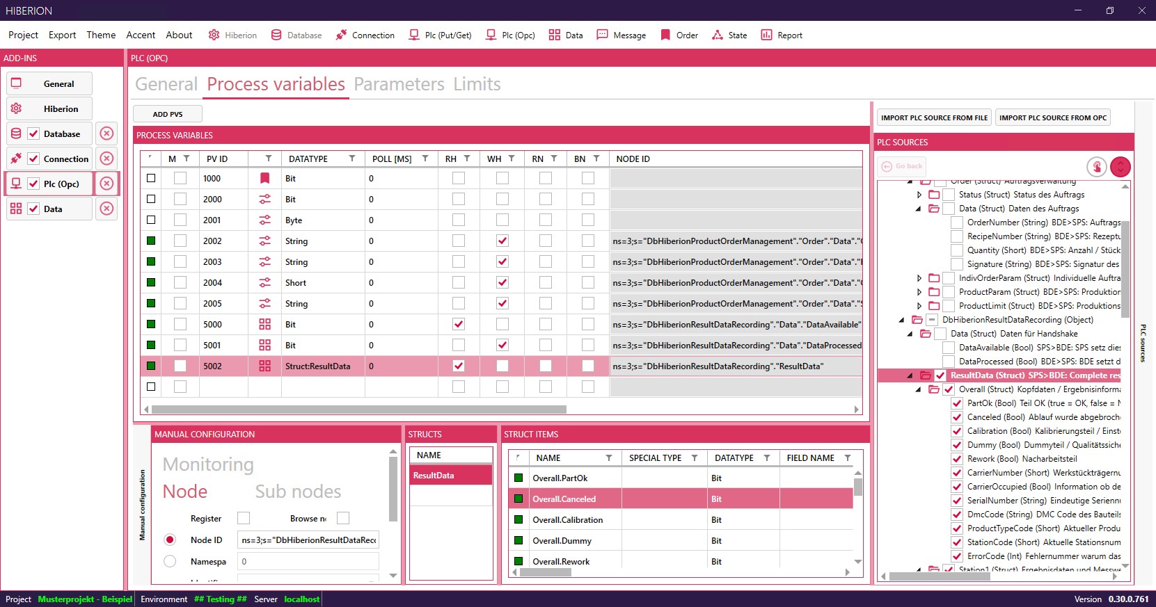The image size is (1156, 607).
Task: Click IMPORT PLC SOURCE FROM FILE button
Action: point(934,118)
